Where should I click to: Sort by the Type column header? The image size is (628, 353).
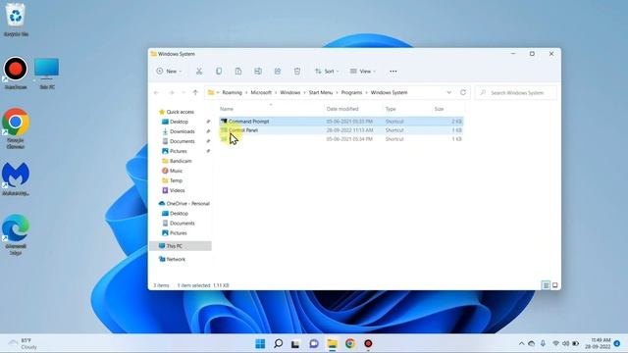tap(391, 109)
